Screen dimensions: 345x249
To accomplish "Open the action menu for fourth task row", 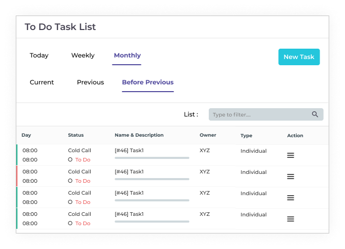I will 291,219.
